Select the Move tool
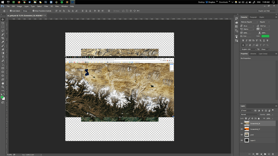Screen dimensions: 278x156 click(3, 19)
